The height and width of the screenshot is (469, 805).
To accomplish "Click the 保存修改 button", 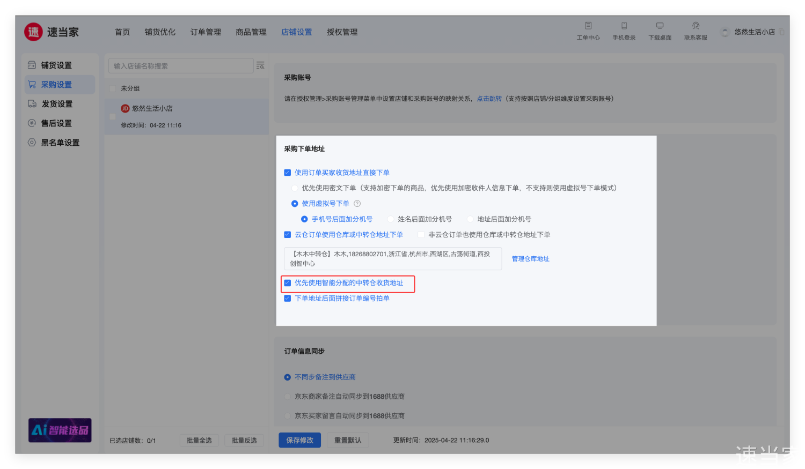I will [x=299, y=440].
